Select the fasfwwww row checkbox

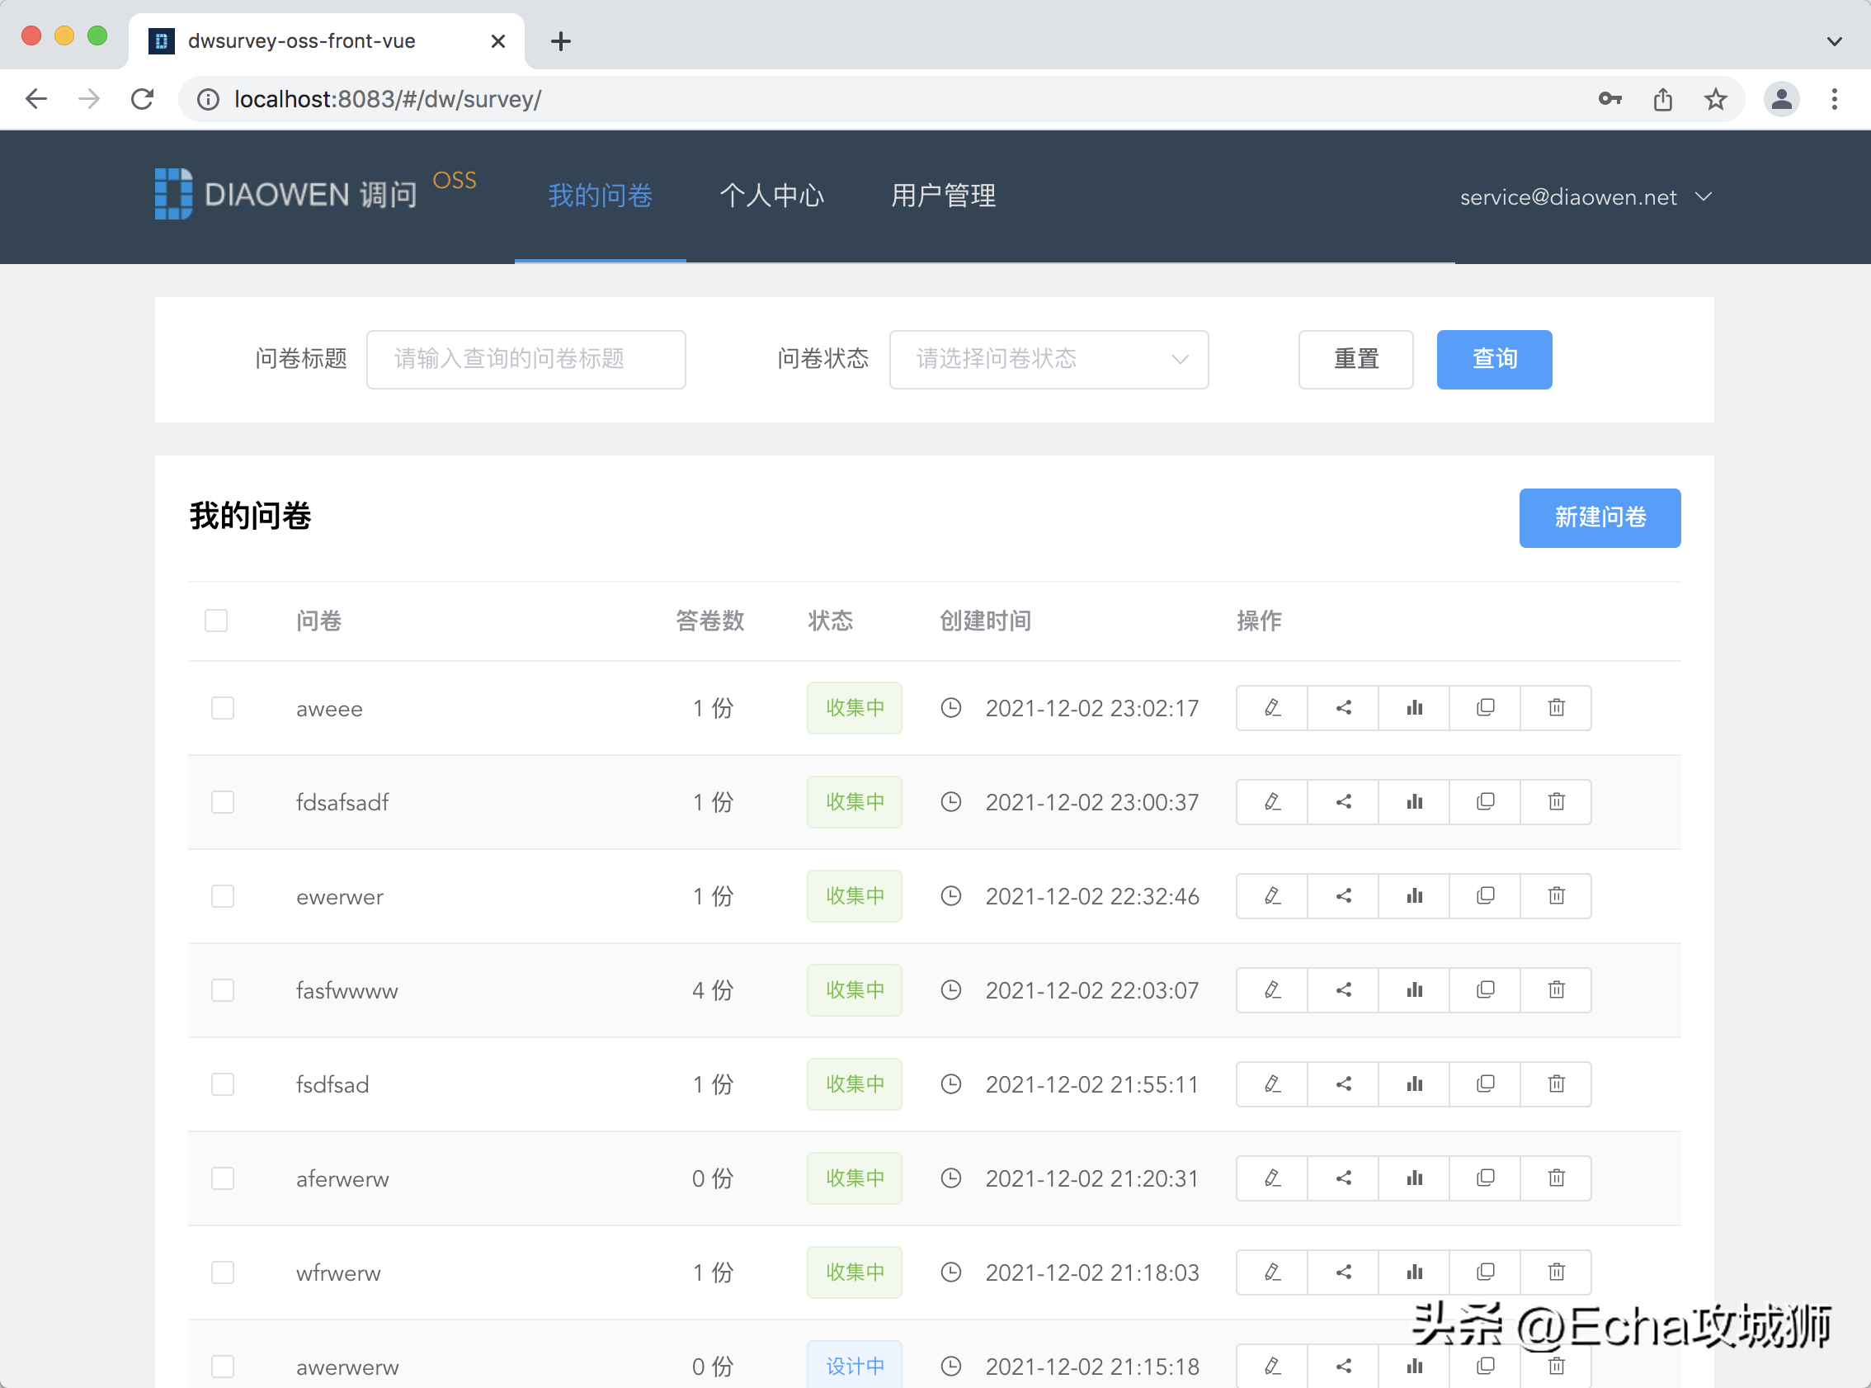click(223, 989)
